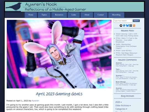Image resolution: width=149 pixels, height=112 pixels.
Task: Open the Bluesky butterfly icon
Action: click(x=127, y=25)
